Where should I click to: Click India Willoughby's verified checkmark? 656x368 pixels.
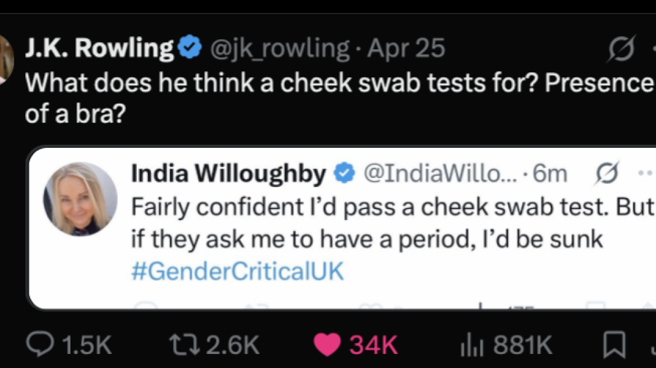(x=344, y=173)
